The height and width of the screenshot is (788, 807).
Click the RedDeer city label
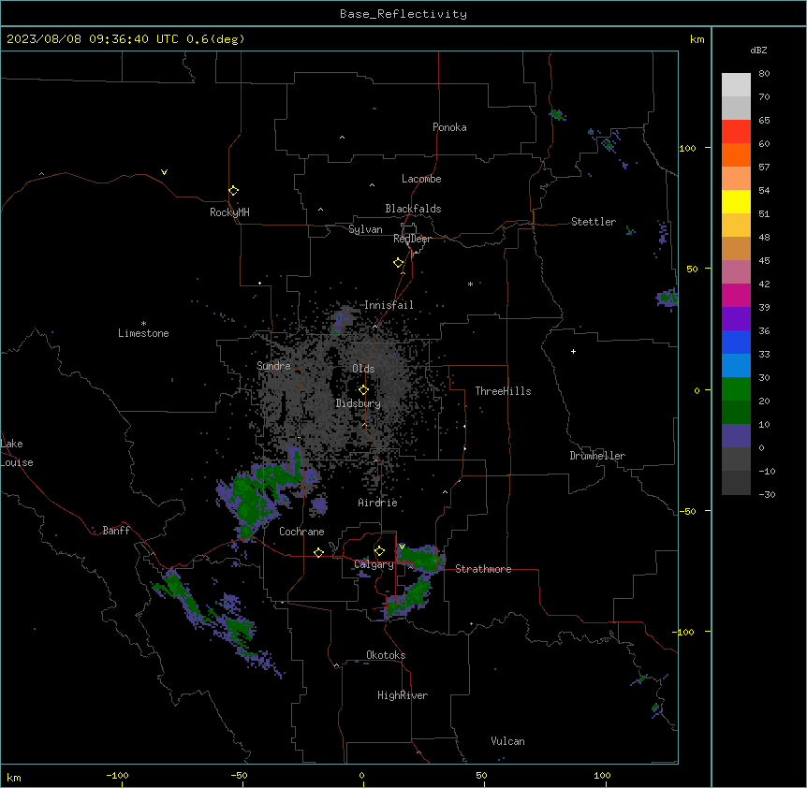(412, 239)
